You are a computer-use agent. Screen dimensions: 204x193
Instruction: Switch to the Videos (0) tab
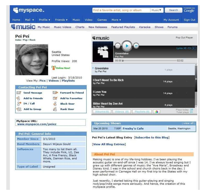[x=122, y=112]
